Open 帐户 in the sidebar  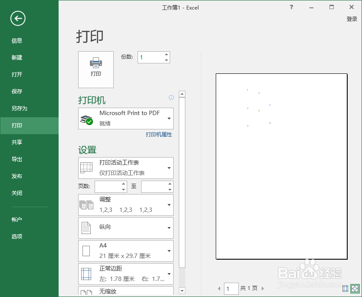click(30, 219)
